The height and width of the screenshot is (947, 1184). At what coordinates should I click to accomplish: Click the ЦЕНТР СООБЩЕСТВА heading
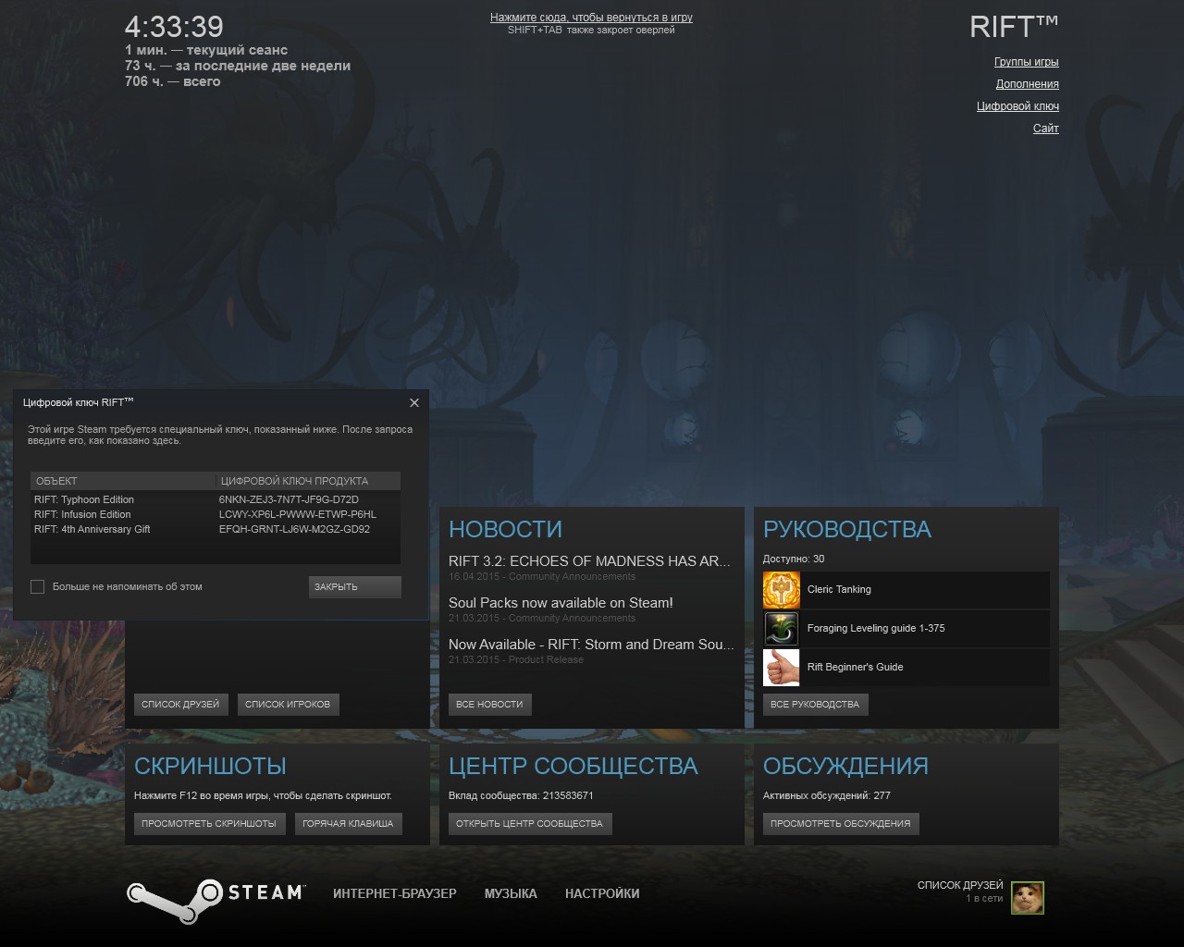pyautogui.click(x=573, y=766)
